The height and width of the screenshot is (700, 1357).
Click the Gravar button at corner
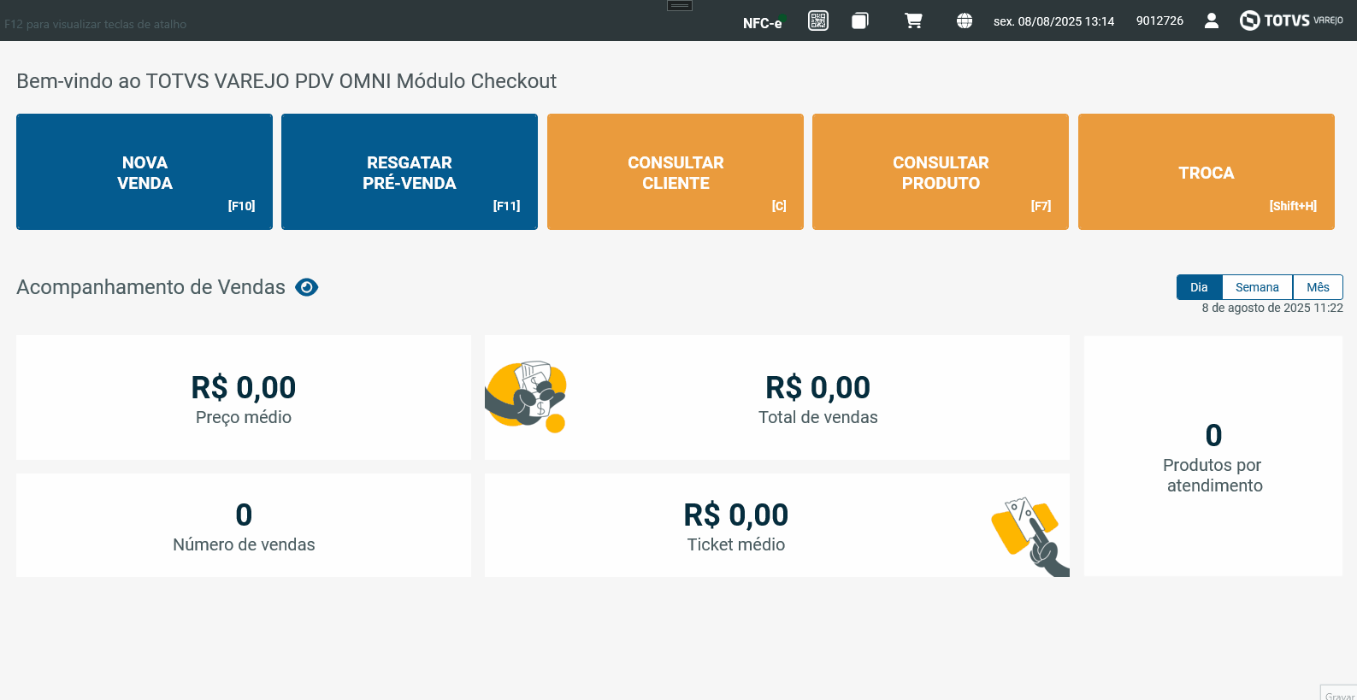coord(1339,694)
